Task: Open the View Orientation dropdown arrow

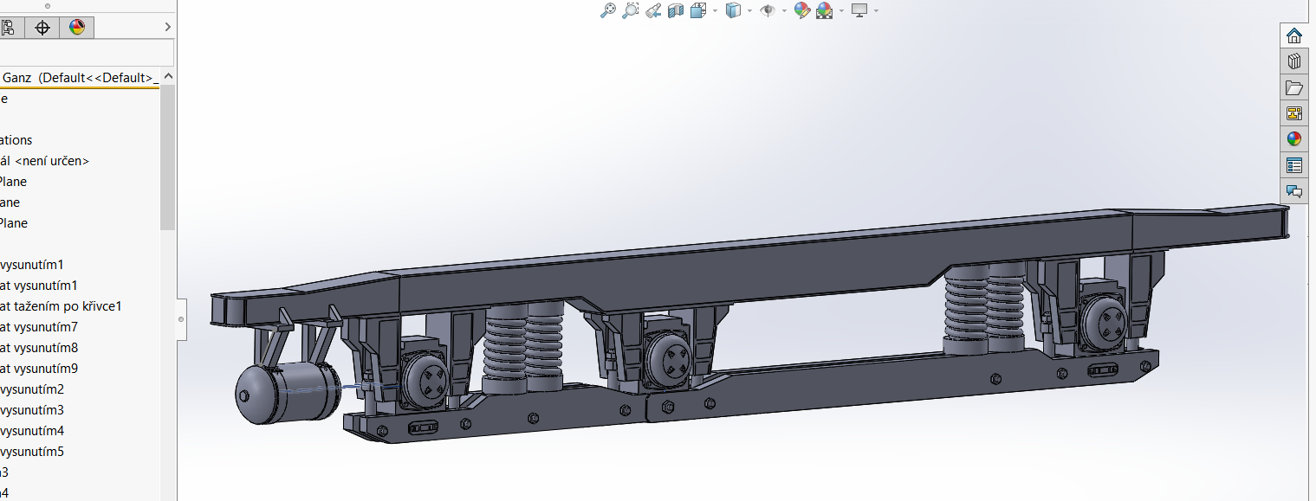Action: [x=715, y=11]
